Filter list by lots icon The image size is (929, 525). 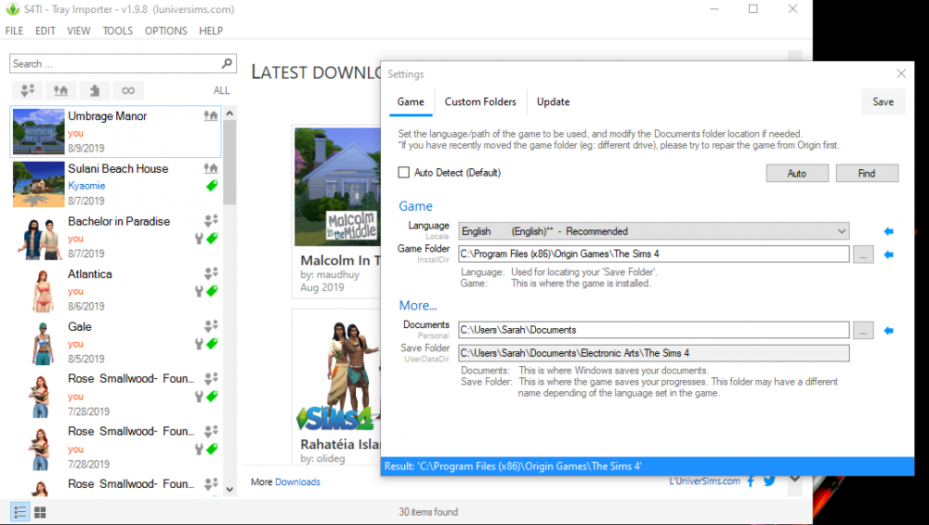tap(61, 91)
